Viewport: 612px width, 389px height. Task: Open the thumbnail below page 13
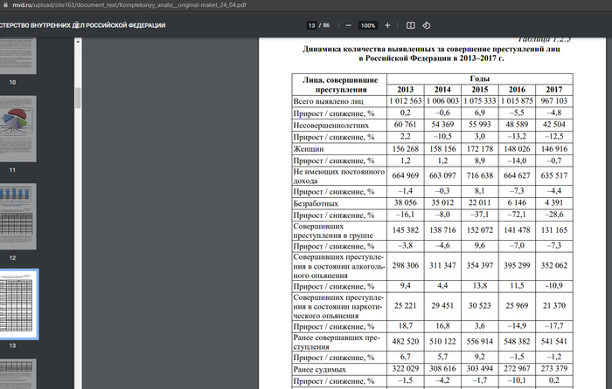tap(17, 374)
